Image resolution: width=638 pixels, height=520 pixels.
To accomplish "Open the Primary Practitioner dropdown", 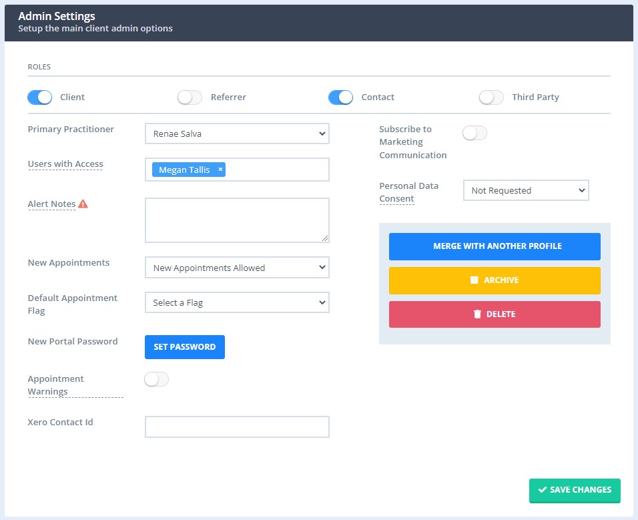I will coord(237,134).
